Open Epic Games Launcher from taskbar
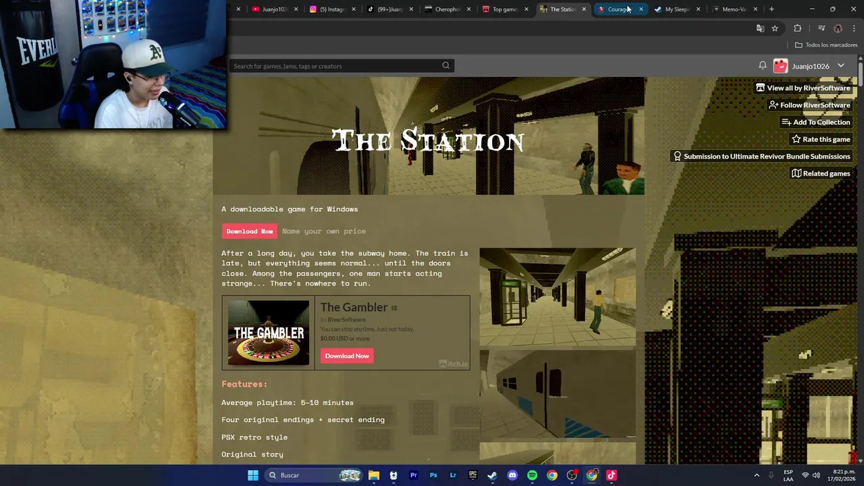The width and height of the screenshot is (864, 486). point(473,475)
